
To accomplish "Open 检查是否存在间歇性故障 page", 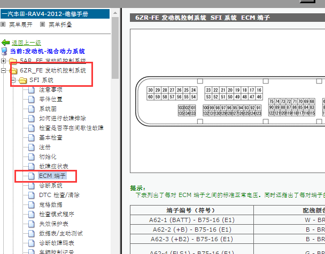I will (x=71, y=128).
